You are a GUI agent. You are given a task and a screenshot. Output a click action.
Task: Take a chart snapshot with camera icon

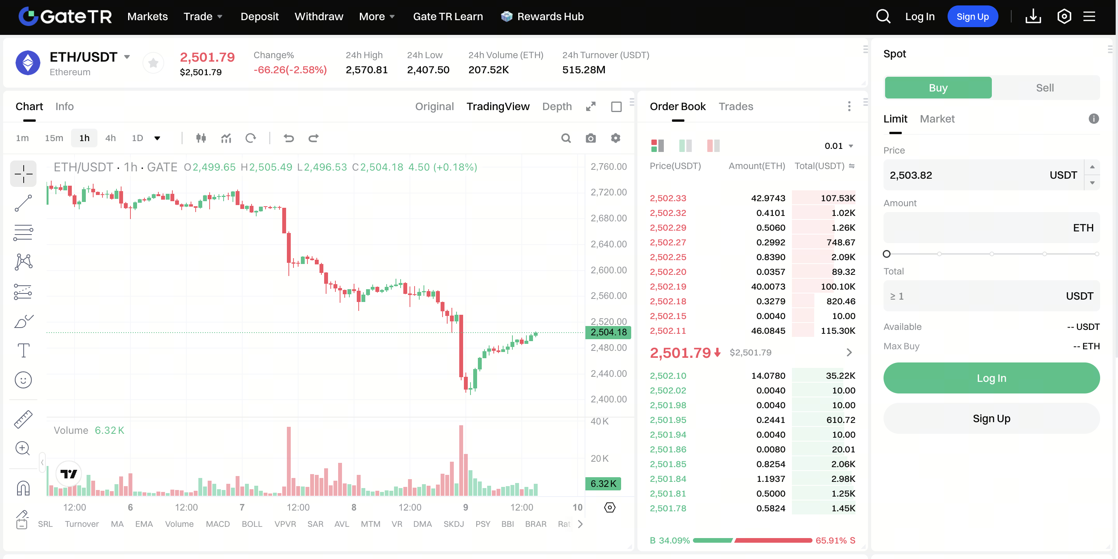(591, 138)
